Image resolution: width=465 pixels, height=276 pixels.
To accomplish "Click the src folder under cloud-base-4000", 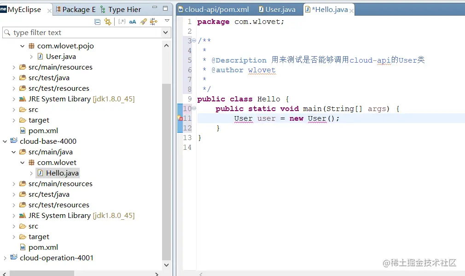I will click(x=34, y=226).
